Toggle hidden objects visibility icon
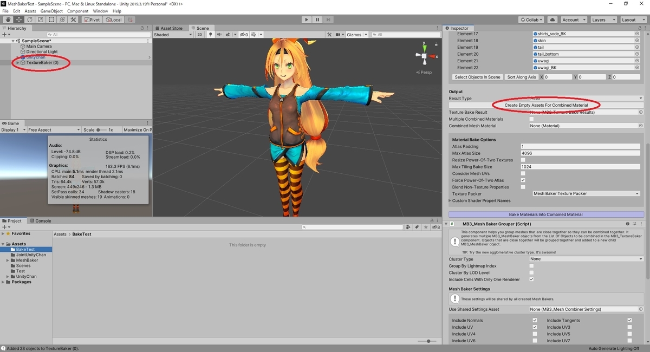The image size is (650, 352). (x=244, y=35)
